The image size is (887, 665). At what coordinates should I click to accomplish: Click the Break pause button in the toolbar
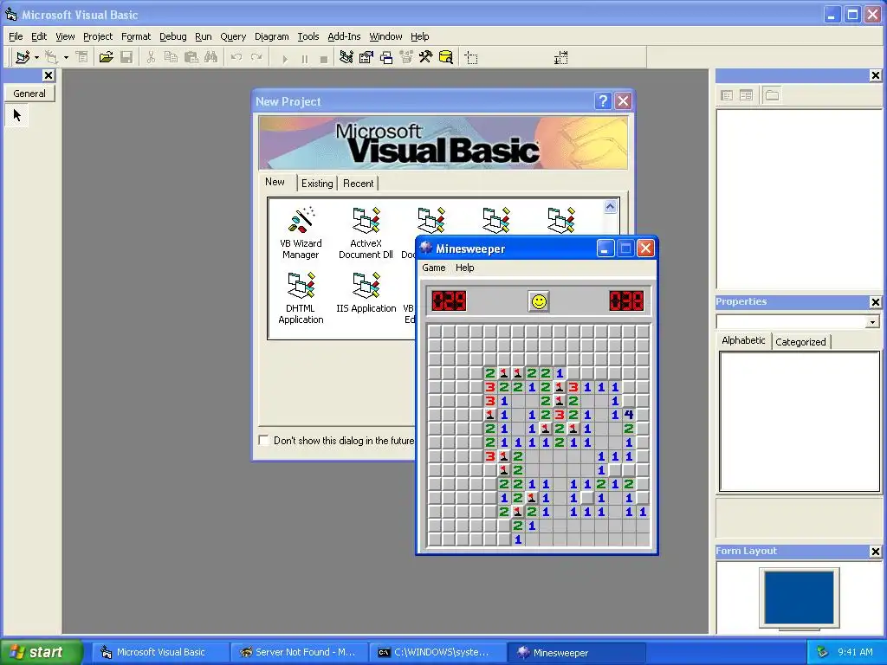(304, 58)
